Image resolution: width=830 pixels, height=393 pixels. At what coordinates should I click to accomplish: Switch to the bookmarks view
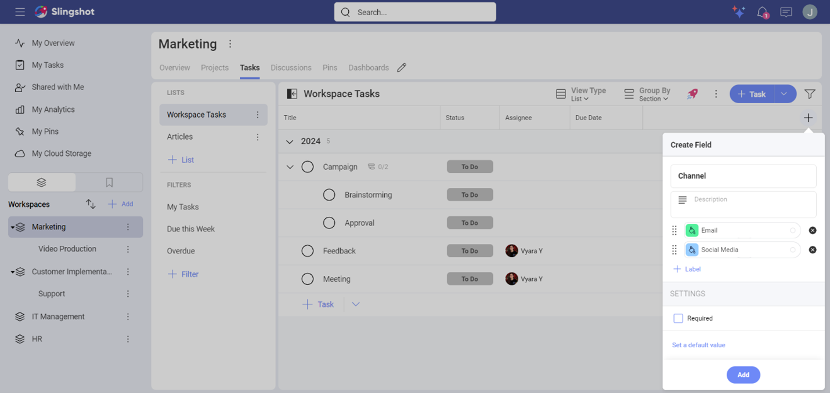coord(109,182)
